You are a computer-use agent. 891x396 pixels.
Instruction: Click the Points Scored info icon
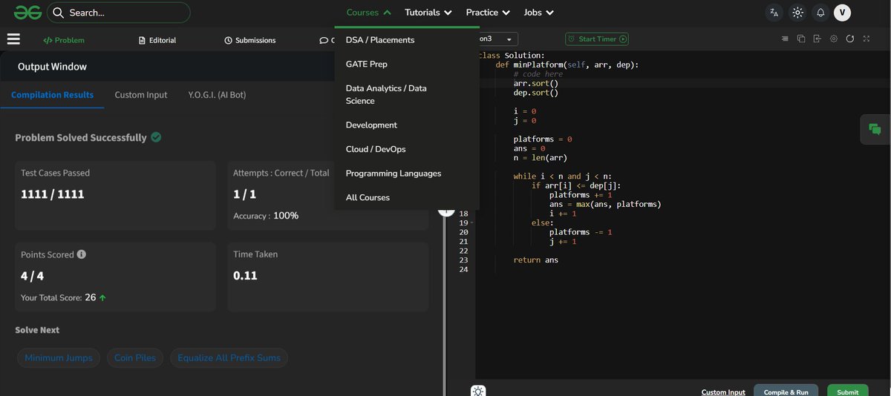tap(82, 254)
